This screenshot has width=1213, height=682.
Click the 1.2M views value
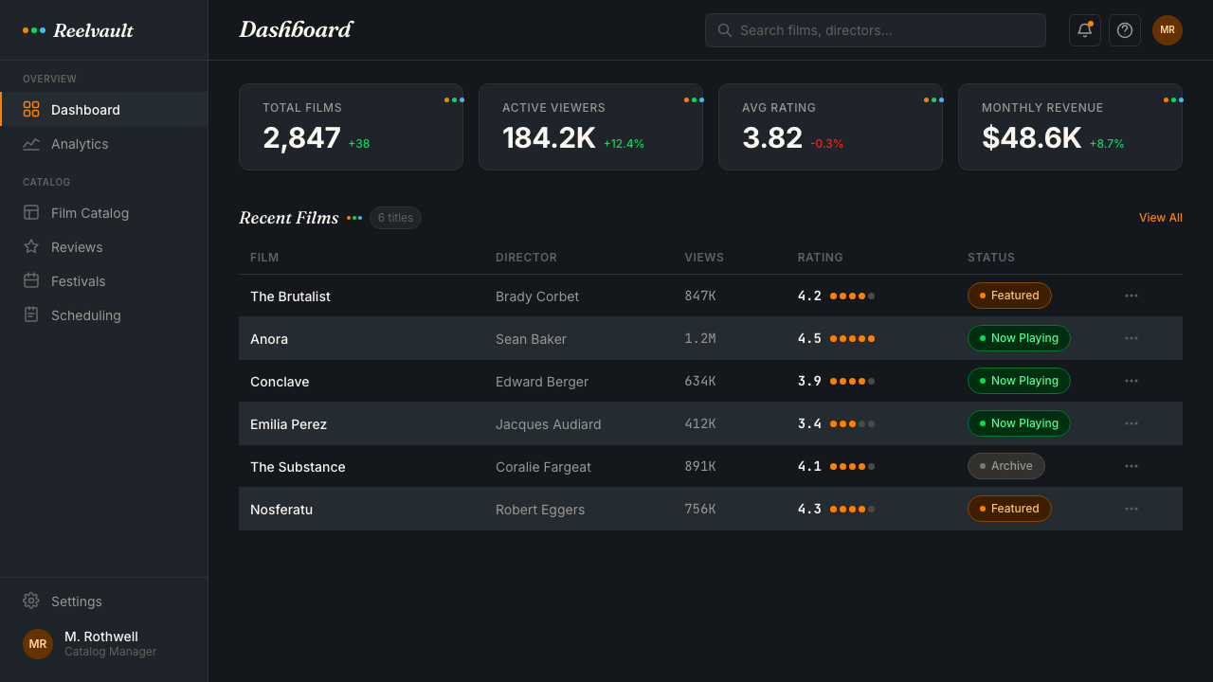(700, 338)
